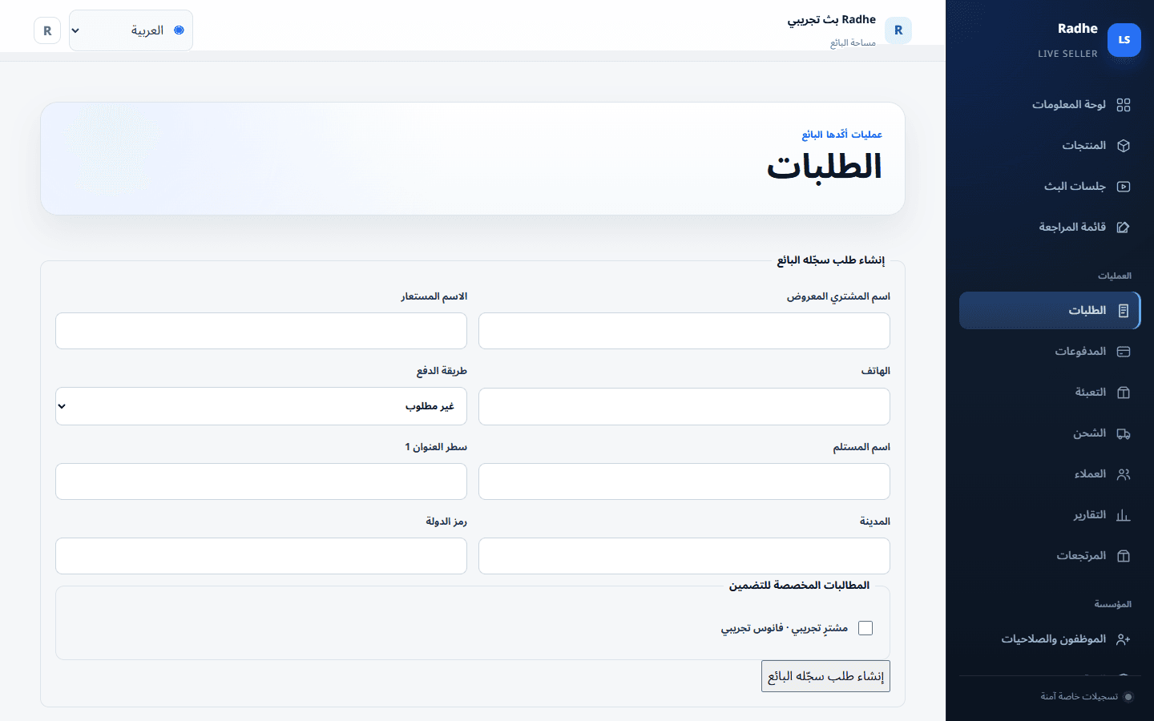Image resolution: width=1154 pixels, height=721 pixels.
Task: Open the العربية language dropdown
Action: (x=131, y=30)
